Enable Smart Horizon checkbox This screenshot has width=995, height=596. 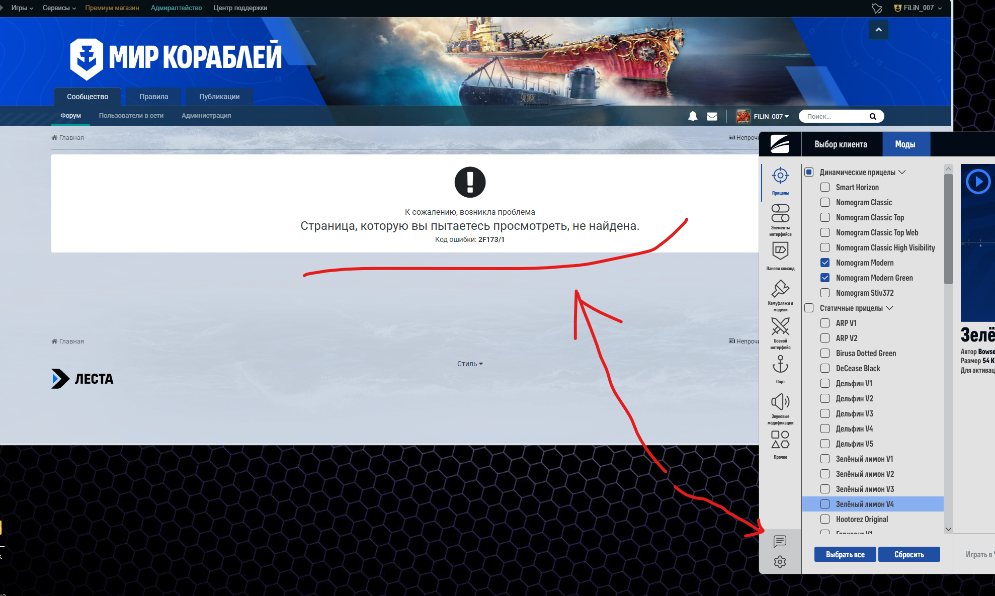click(825, 187)
